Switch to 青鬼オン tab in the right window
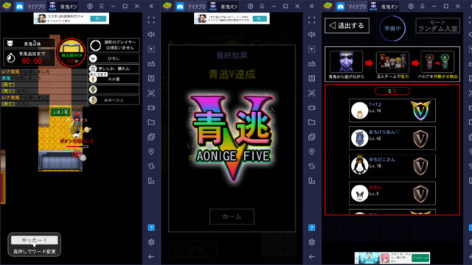Viewport: 472px width, 265px height. click(x=383, y=7)
